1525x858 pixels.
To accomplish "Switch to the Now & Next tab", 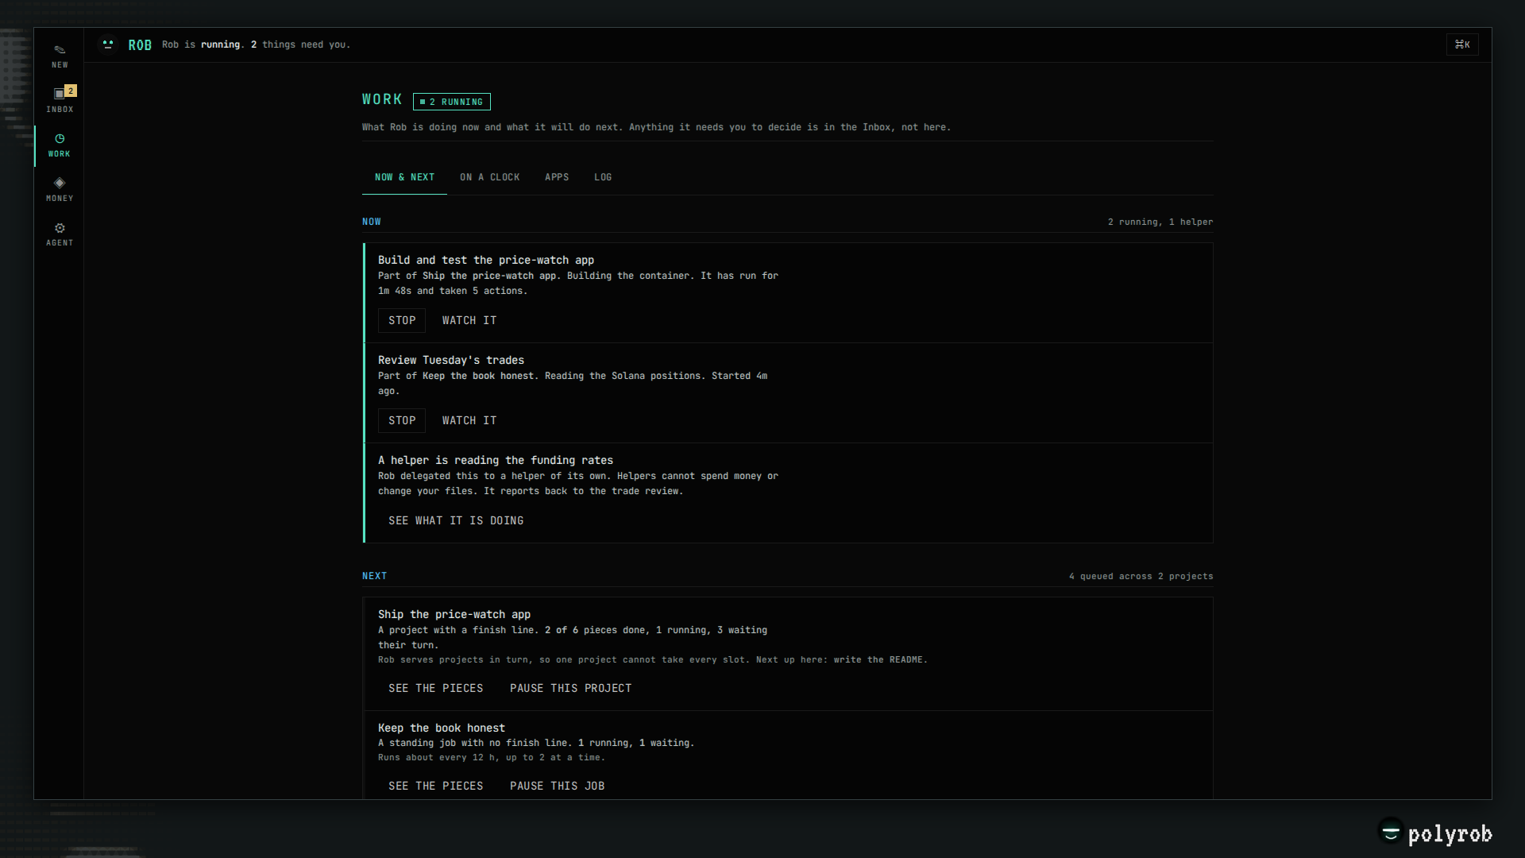I will tap(404, 177).
